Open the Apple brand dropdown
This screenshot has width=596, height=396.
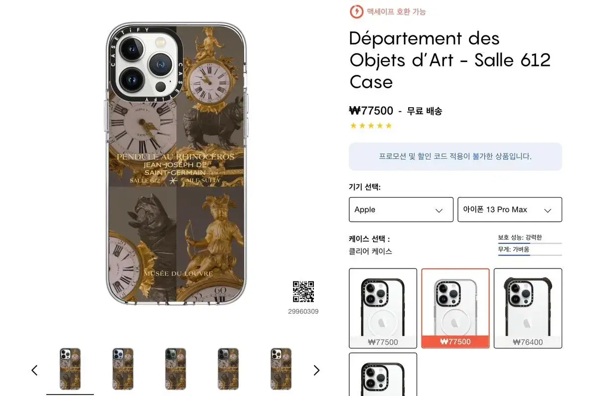[401, 209]
